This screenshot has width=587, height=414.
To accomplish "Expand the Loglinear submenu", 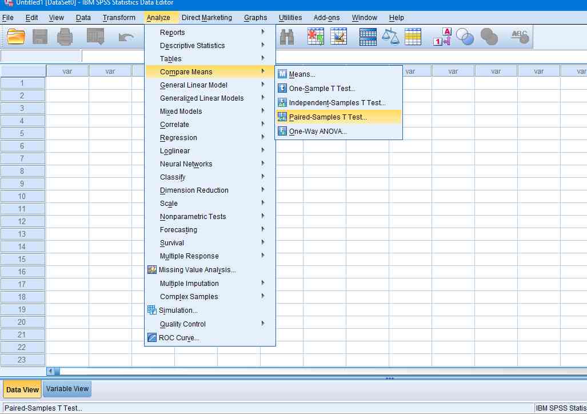I will [x=210, y=150].
